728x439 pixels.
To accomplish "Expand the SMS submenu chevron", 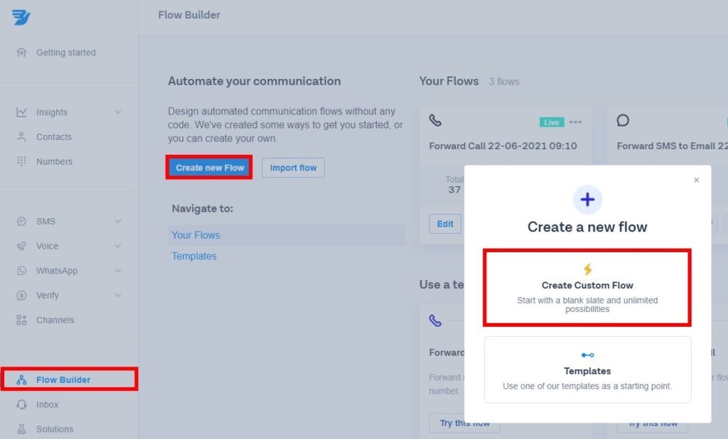I will (x=118, y=222).
